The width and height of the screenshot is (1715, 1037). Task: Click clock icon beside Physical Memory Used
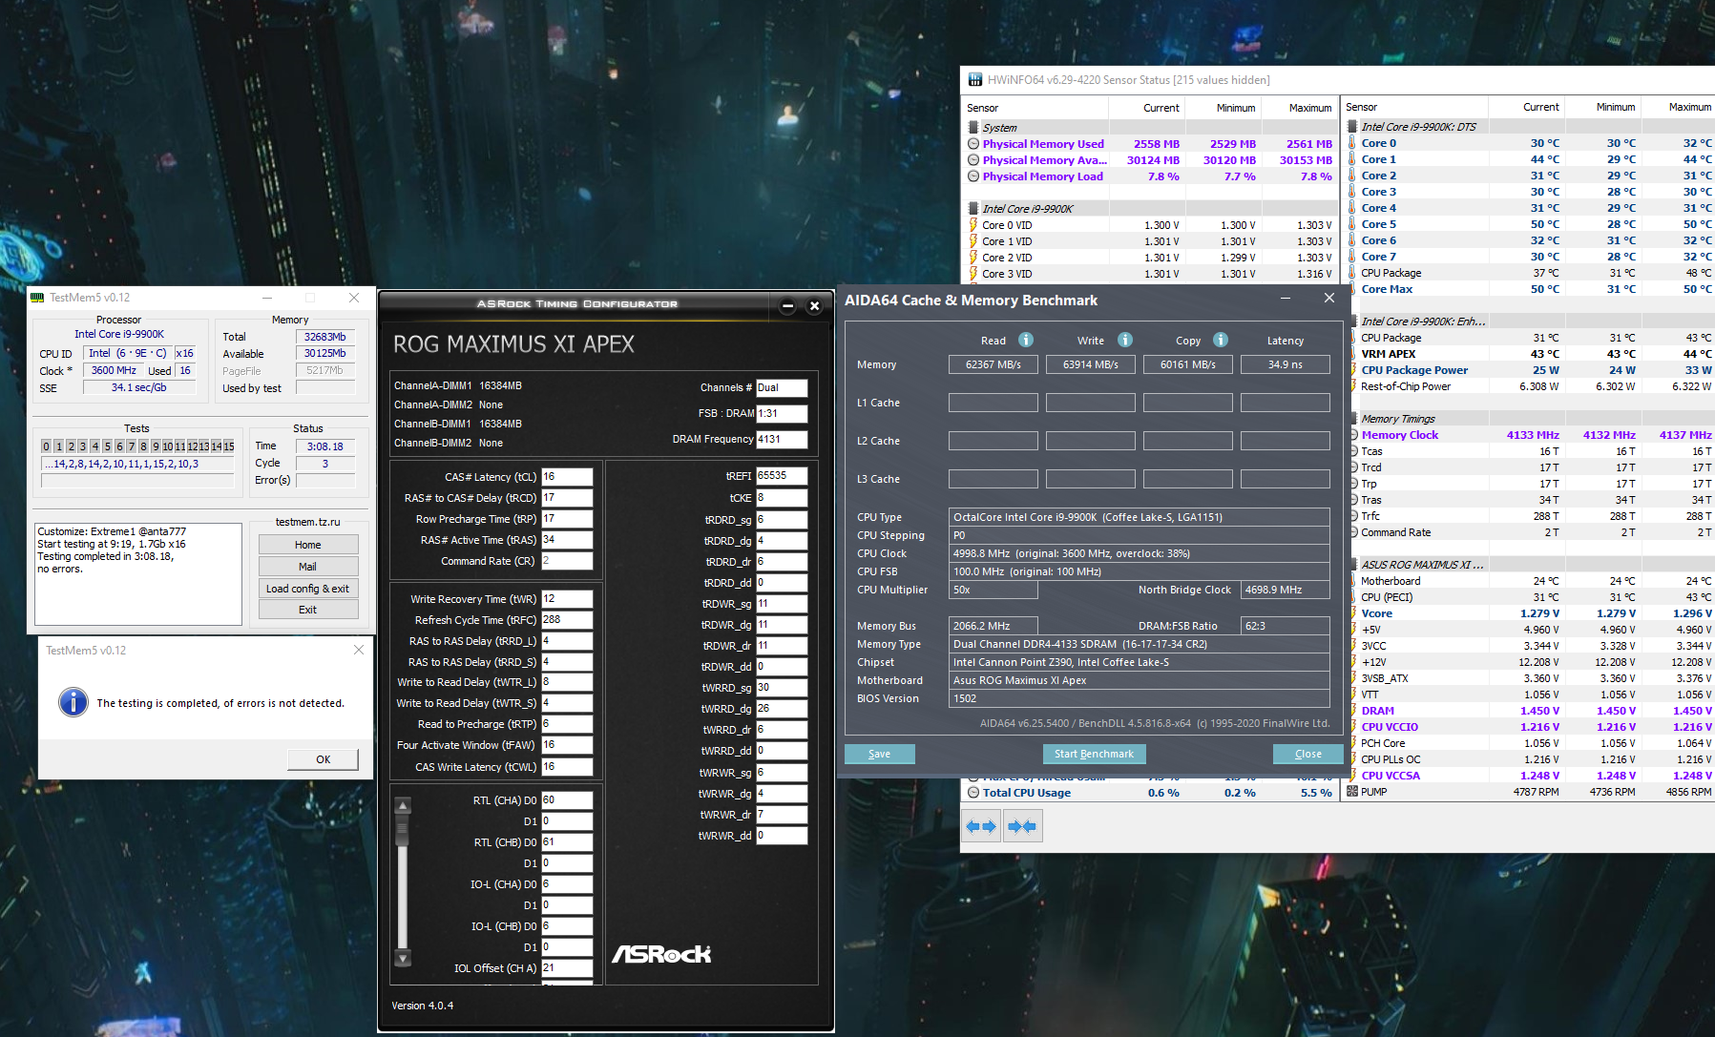pos(973,144)
